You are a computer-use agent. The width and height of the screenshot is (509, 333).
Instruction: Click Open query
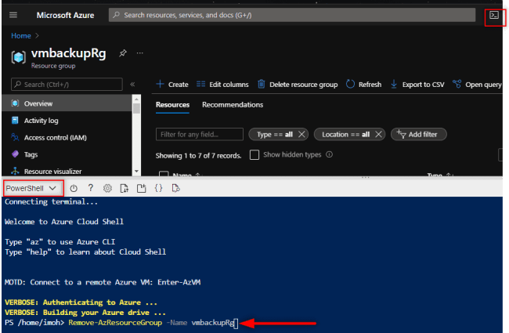(x=477, y=85)
